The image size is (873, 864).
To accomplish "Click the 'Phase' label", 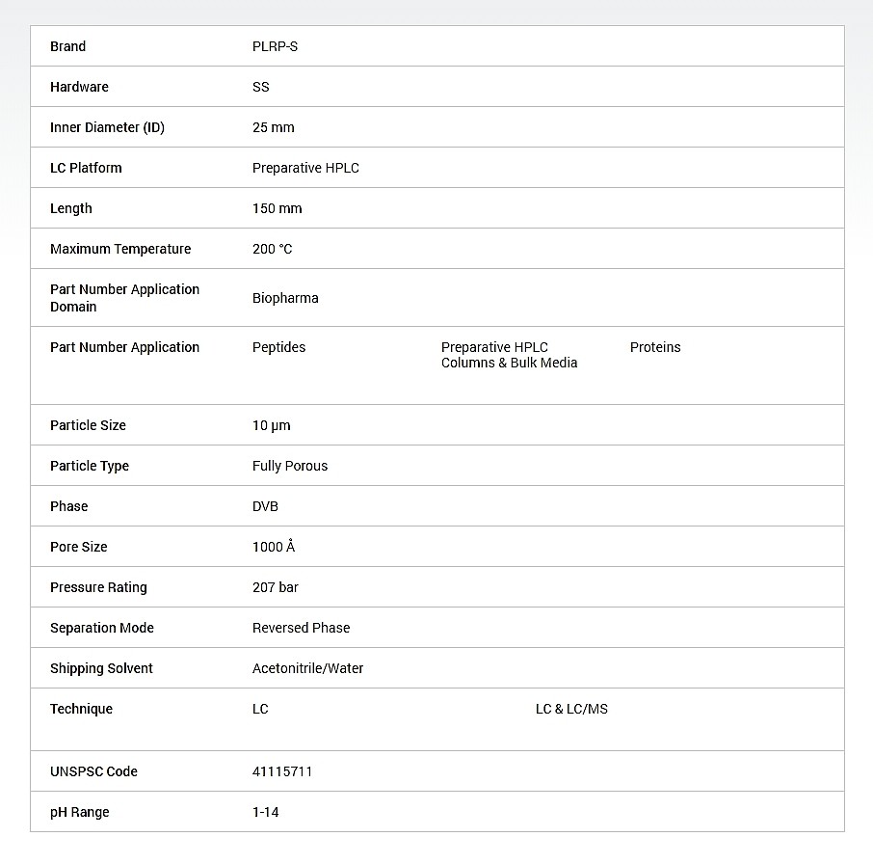I will click(x=69, y=506).
